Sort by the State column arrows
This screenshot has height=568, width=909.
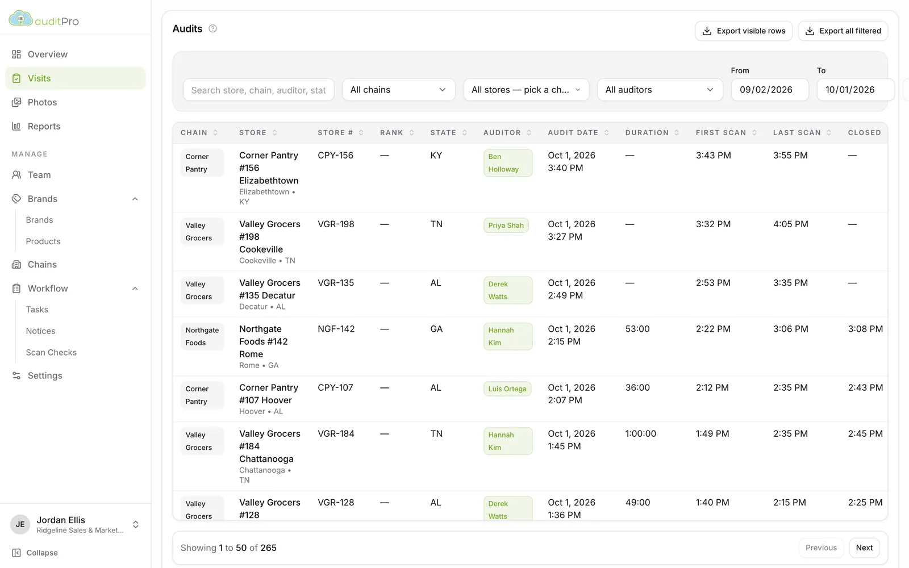(465, 132)
